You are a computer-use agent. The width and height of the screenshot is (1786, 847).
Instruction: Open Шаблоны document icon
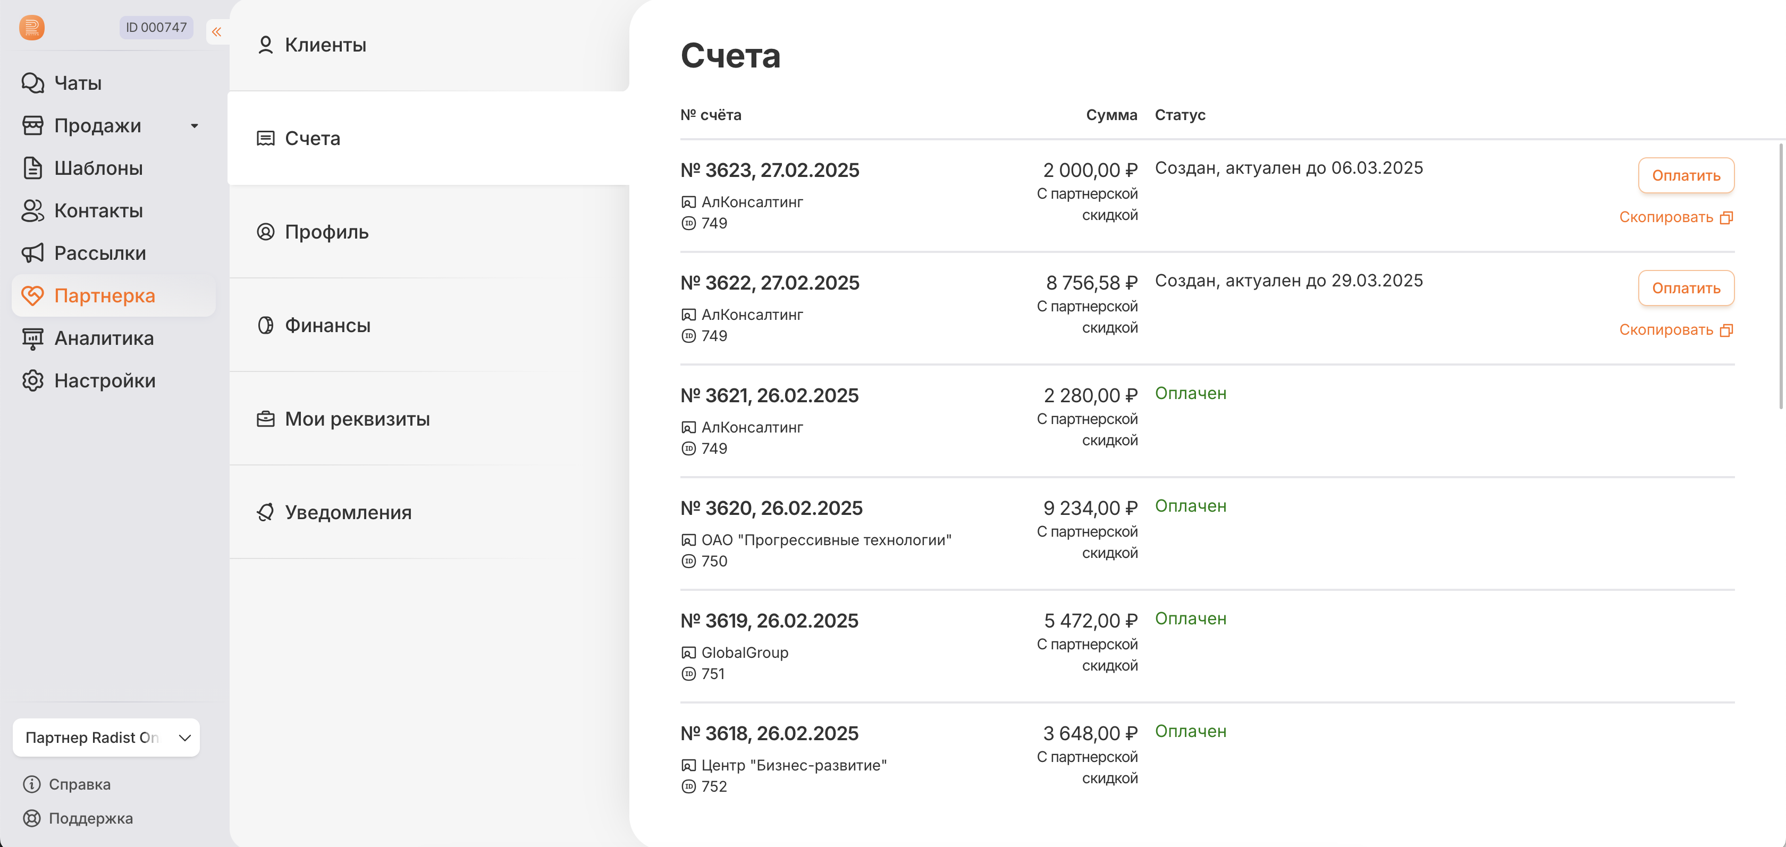(32, 168)
